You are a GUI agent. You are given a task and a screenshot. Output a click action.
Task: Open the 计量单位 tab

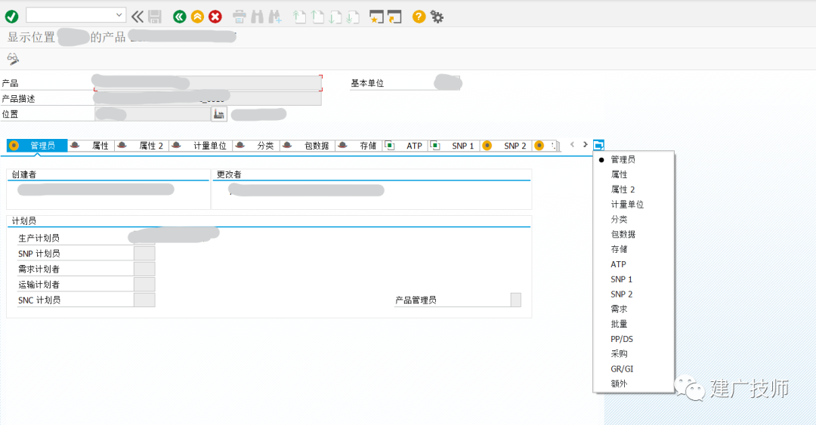201,146
